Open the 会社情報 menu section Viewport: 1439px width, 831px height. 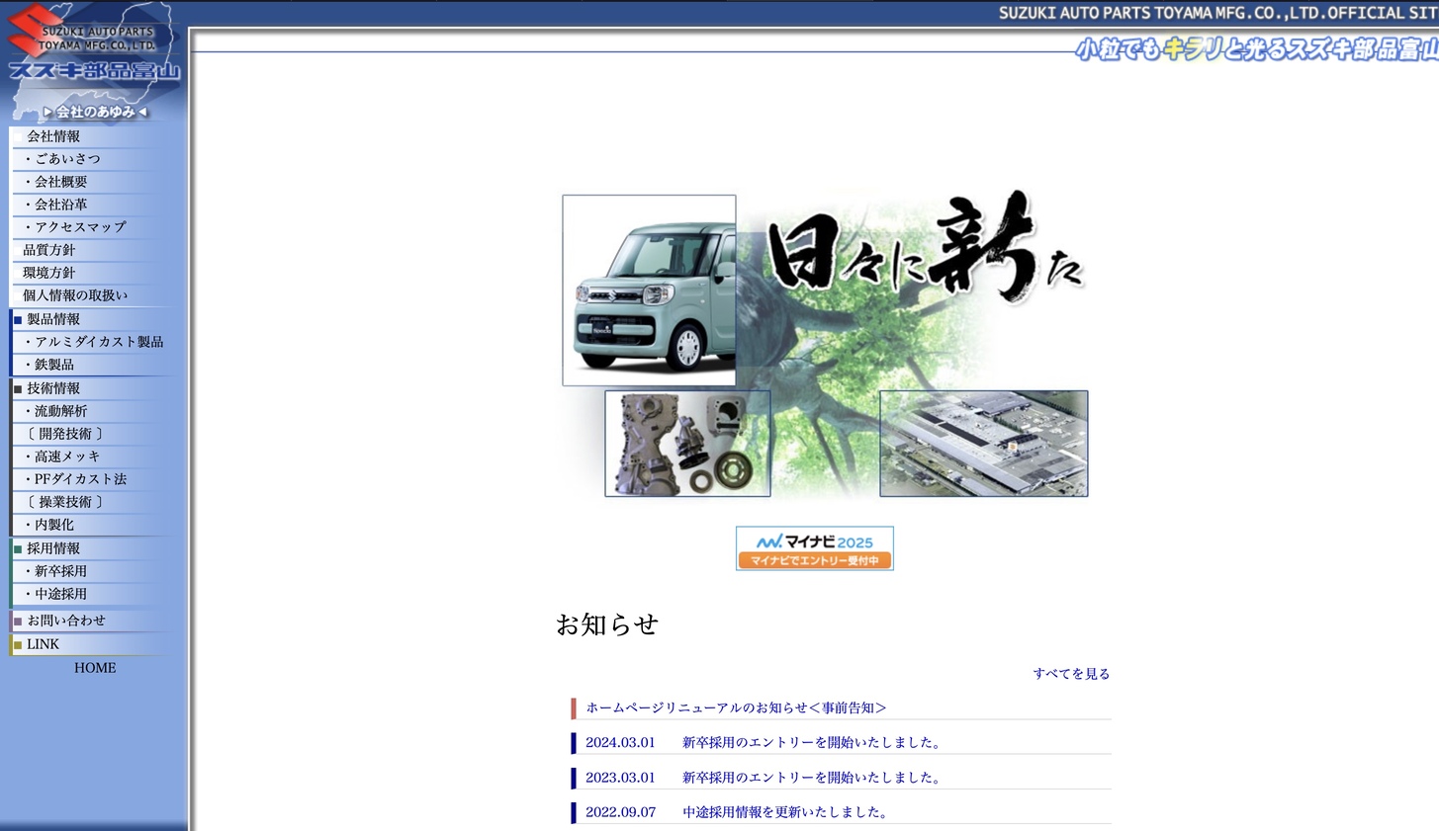click(x=53, y=136)
